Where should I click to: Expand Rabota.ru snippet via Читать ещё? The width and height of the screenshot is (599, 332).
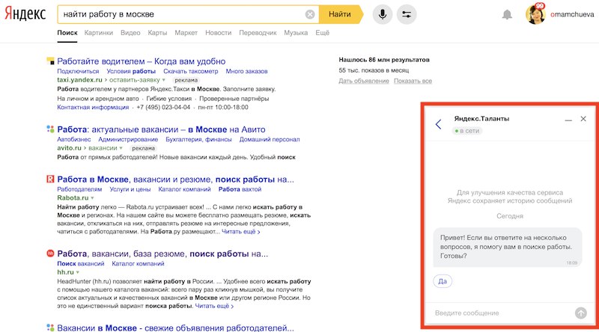[240, 232]
